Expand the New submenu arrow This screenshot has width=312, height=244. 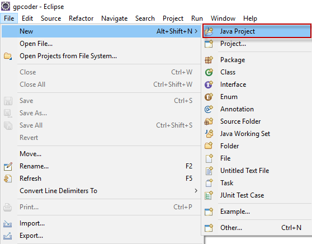196,31
